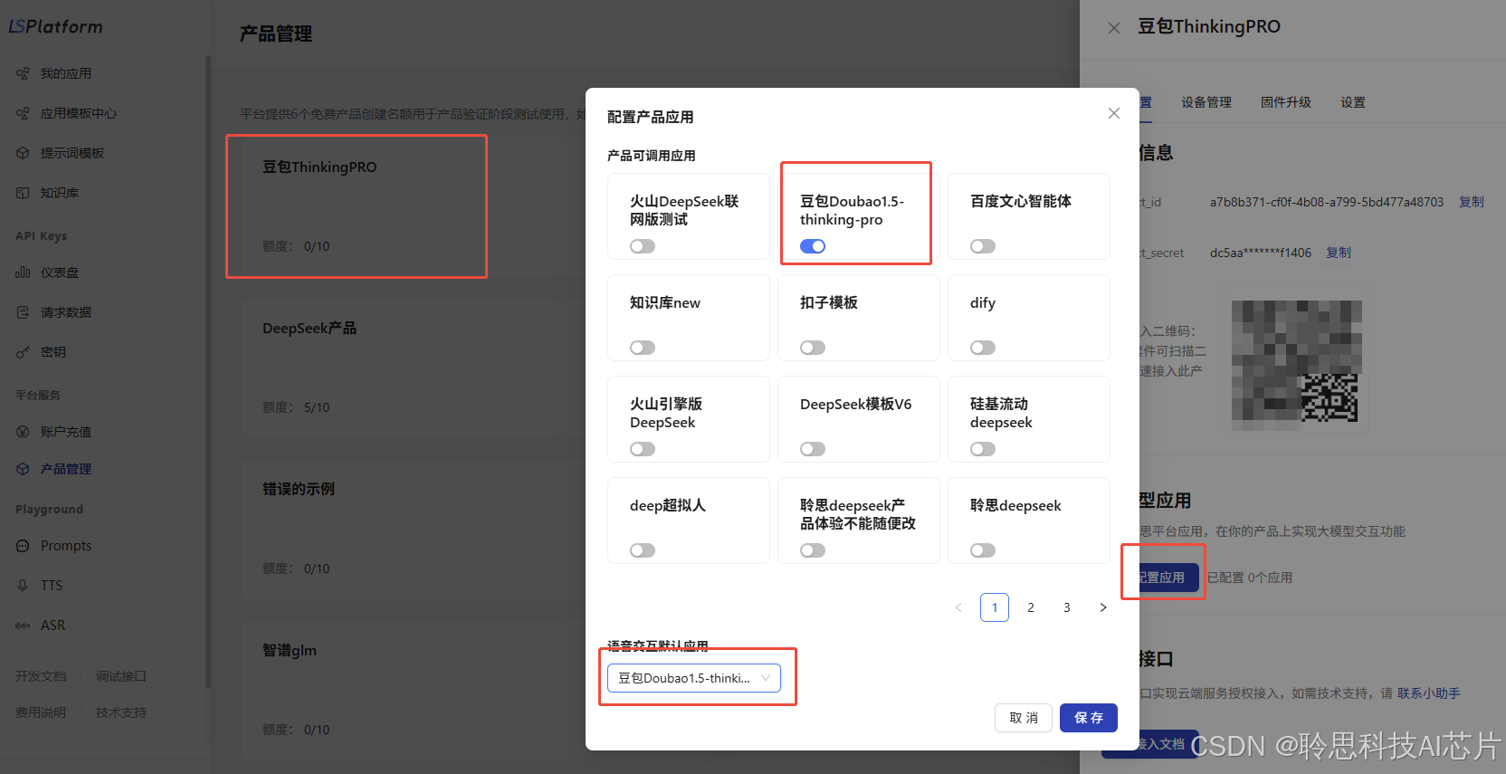Disable 豆包Doubao1.5-thinking-pro toggle
This screenshot has width=1506, height=774.
click(x=813, y=246)
